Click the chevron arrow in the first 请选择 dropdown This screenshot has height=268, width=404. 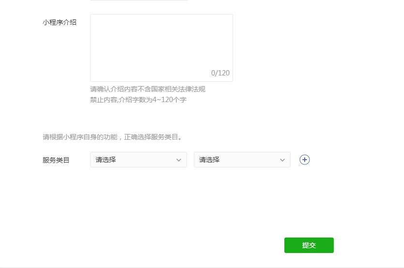pos(179,160)
